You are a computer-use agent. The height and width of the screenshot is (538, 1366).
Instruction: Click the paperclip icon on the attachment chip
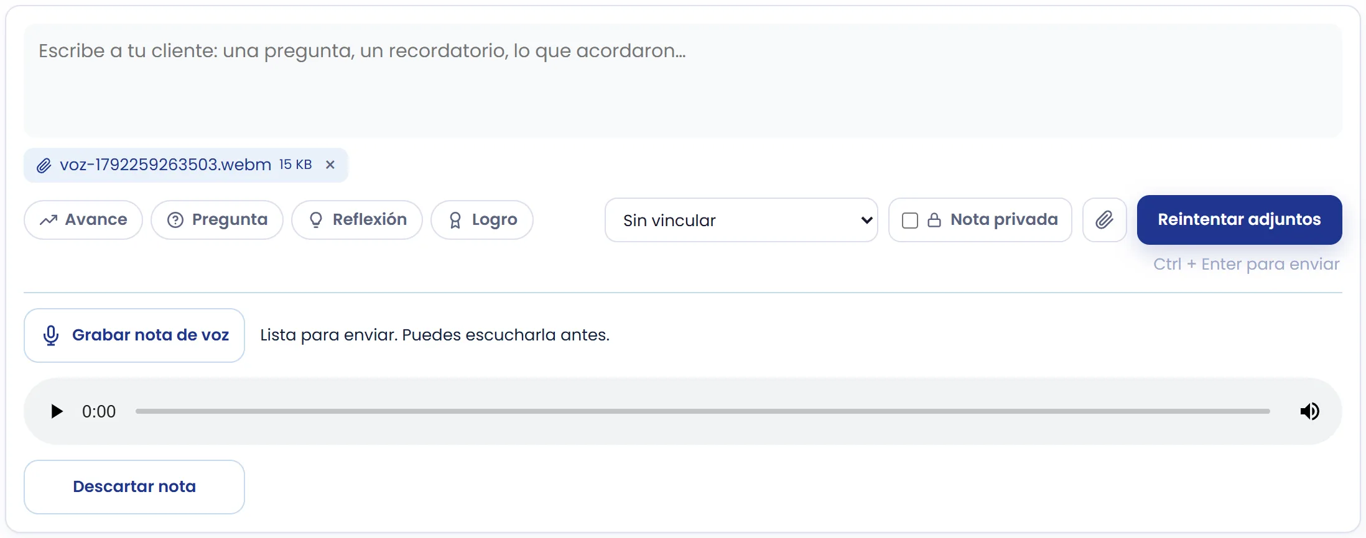tap(44, 165)
